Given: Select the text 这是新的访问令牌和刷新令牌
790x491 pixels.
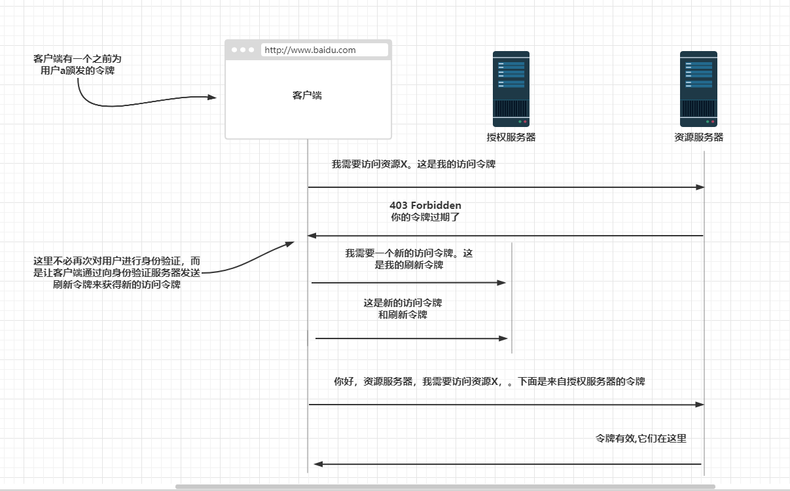Looking at the screenshot, I should click(403, 309).
